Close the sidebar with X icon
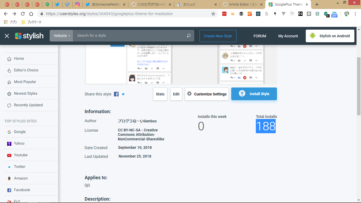 7,36
